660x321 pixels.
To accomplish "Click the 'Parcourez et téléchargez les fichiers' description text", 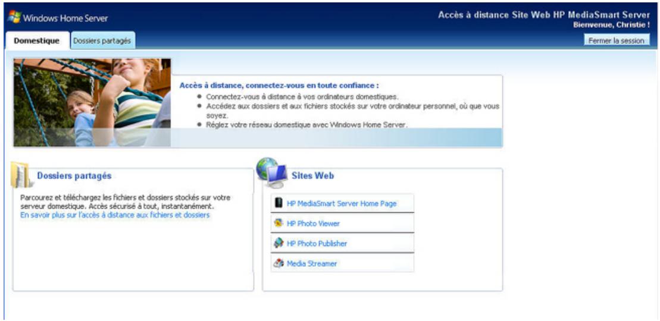I will coord(125,202).
